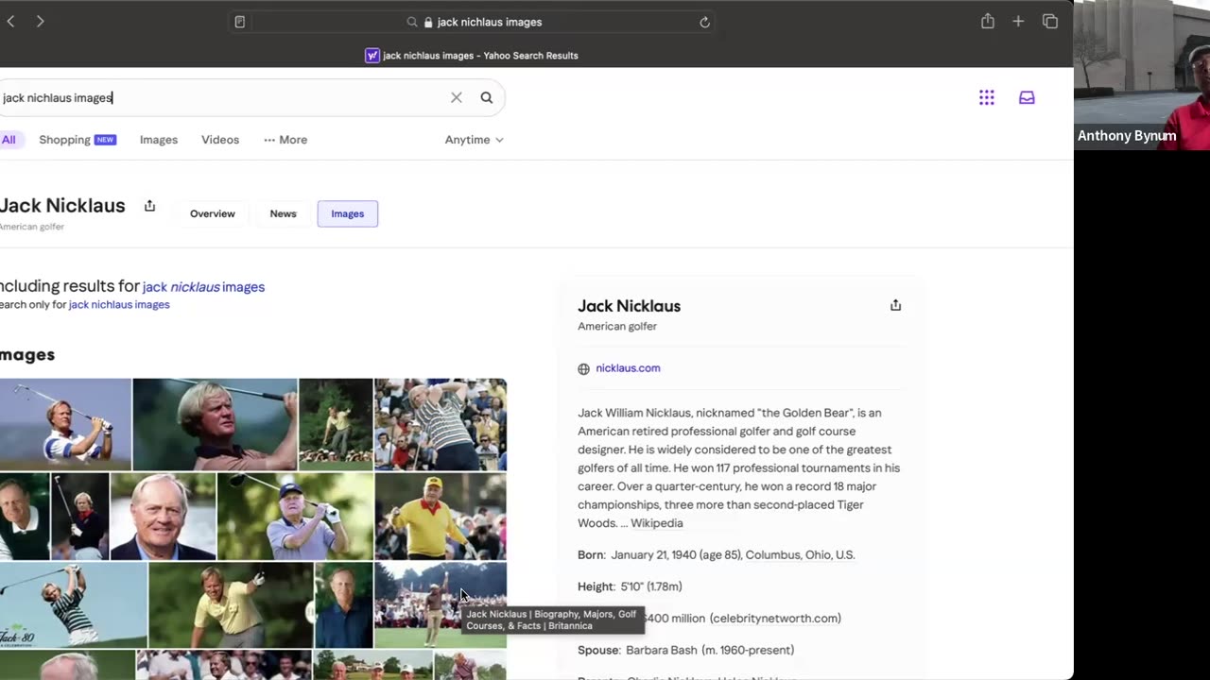The image size is (1210, 680).
Task: Select the News pill
Action: click(x=284, y=213)
